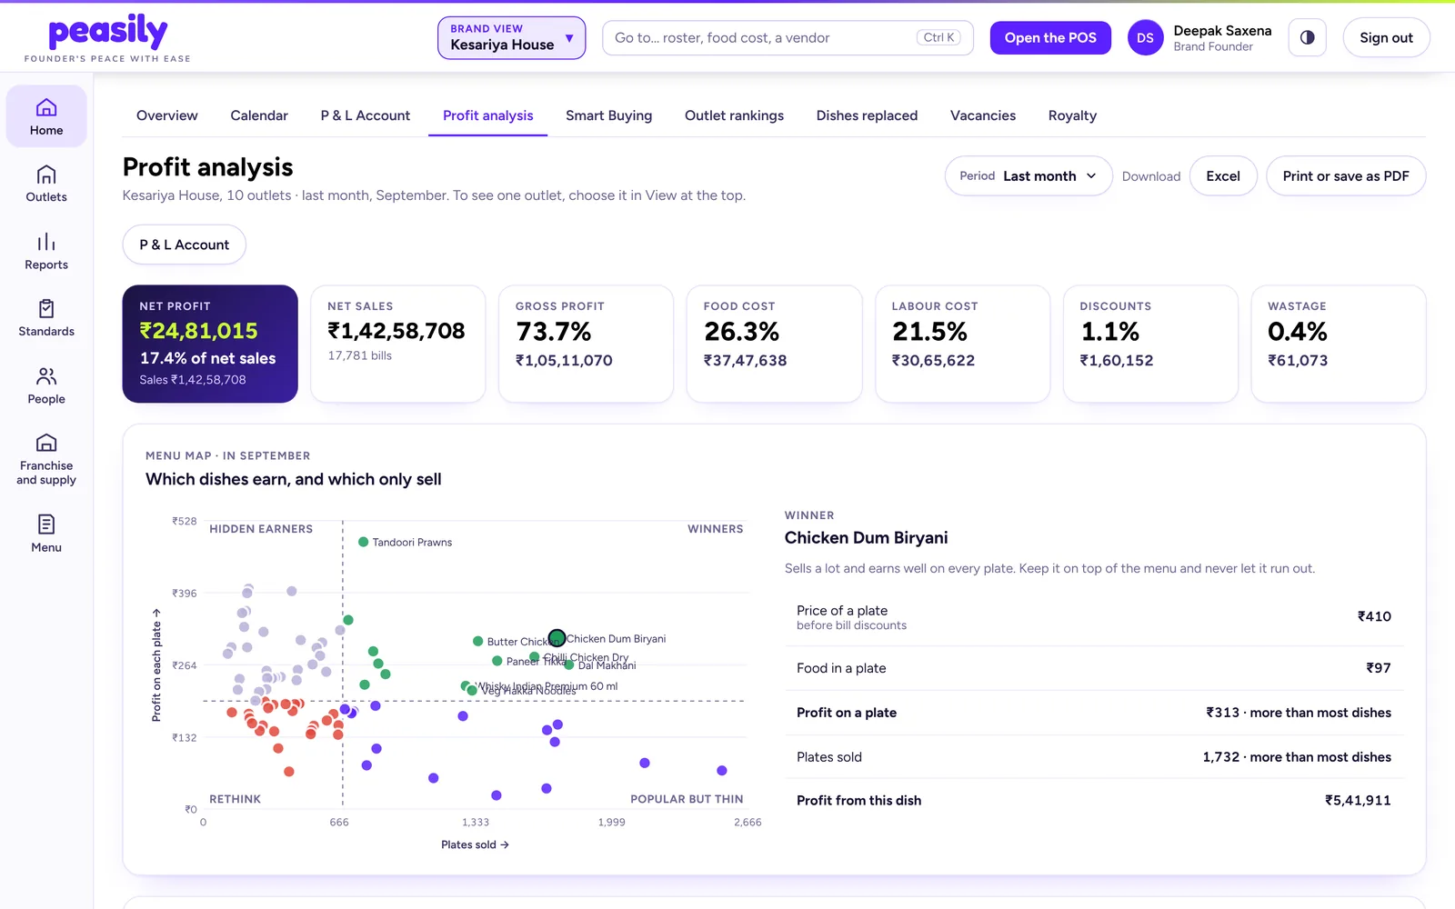Viewport: 1455px width, 909px height.
Task: Click the Chicken Dum Biryani chart point
Action: pos(557,638)
